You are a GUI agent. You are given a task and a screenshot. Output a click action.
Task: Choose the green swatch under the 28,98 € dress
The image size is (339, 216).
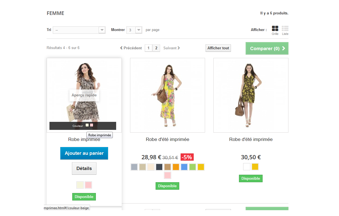pos(193,167)
